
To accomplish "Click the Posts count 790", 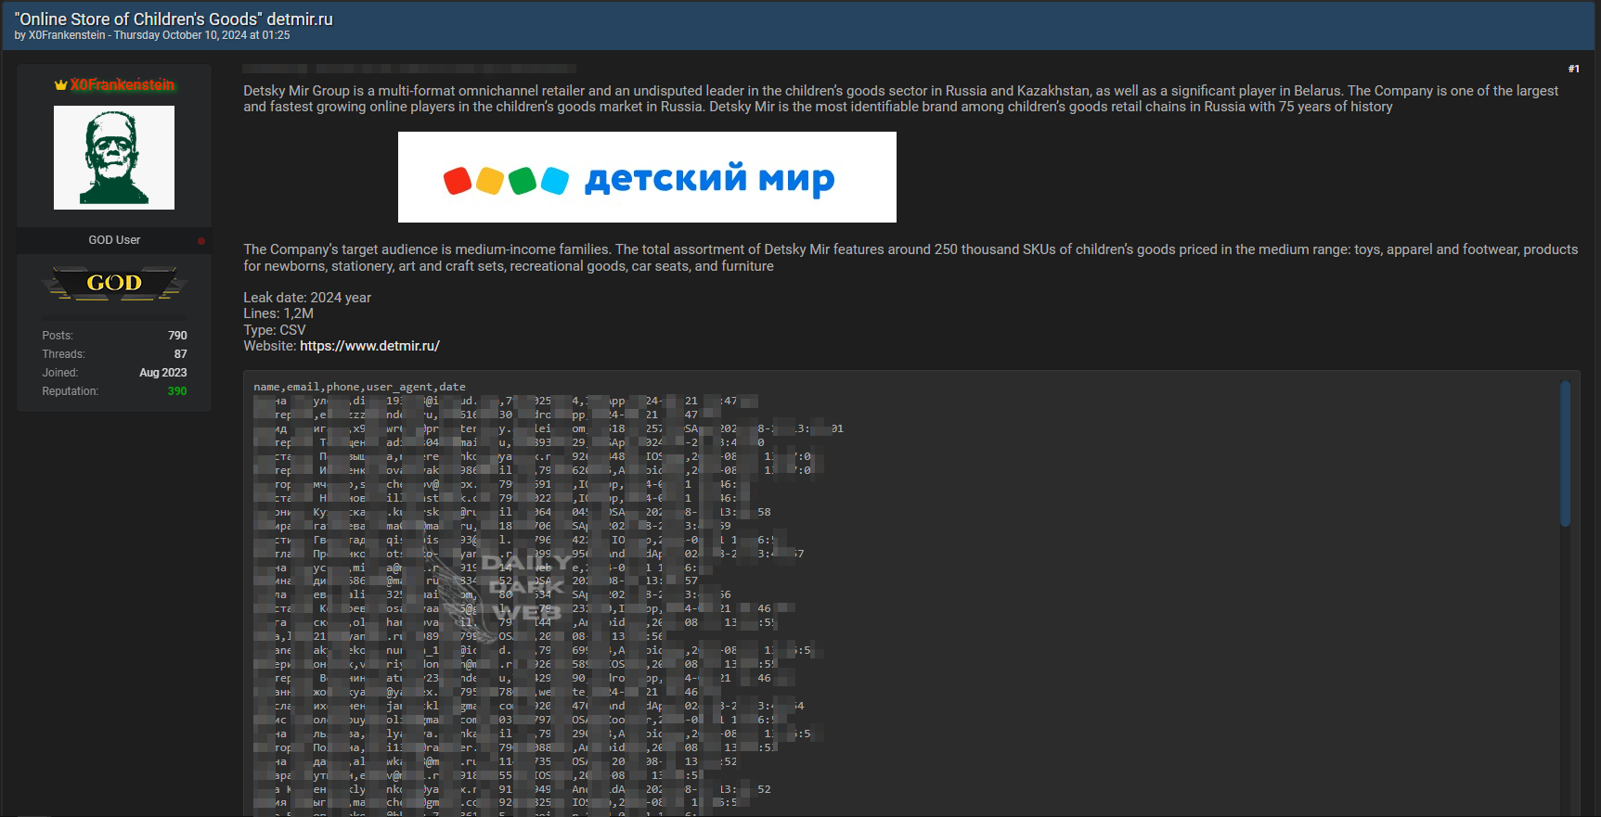I will [x=177, y=336].
